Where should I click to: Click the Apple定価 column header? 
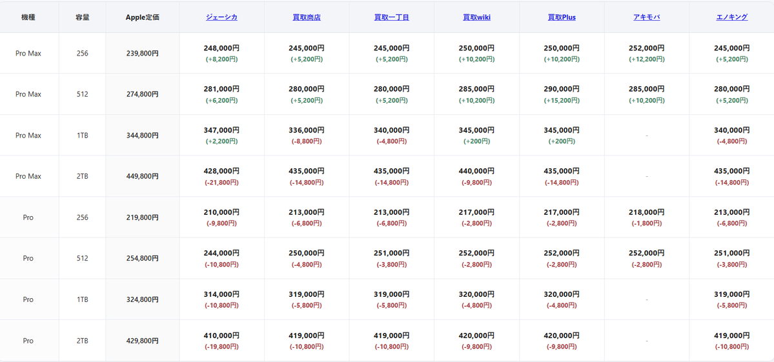click(x=142, y=17)
